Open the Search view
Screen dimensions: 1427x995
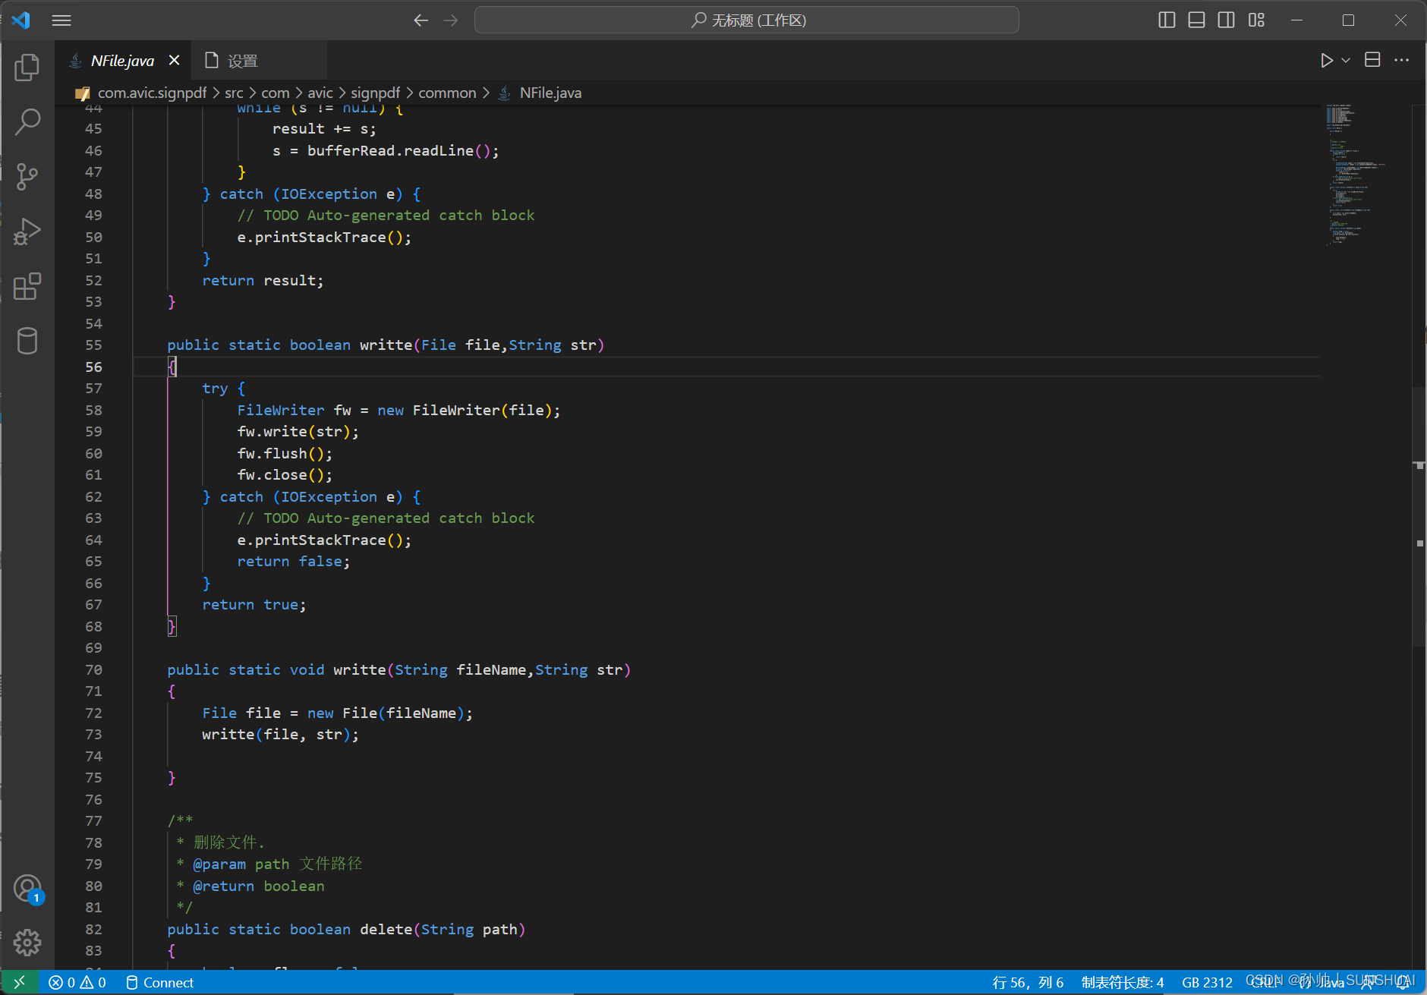pyautogui.click(x=27, y=121)
